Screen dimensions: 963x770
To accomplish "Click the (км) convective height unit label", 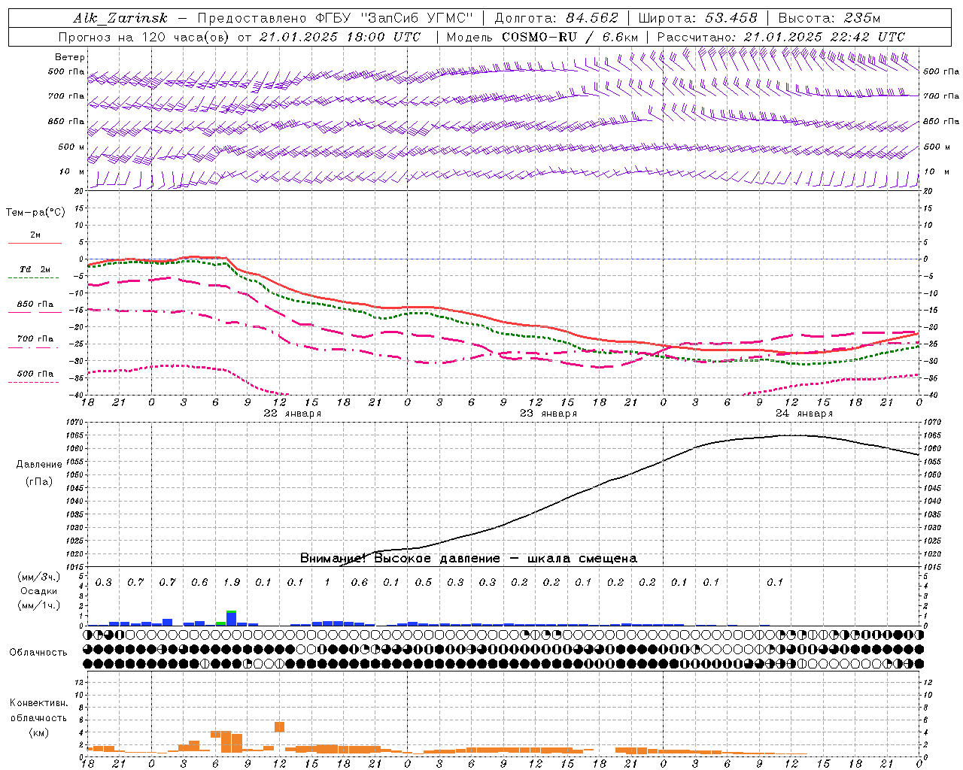I will coord(39,732).
